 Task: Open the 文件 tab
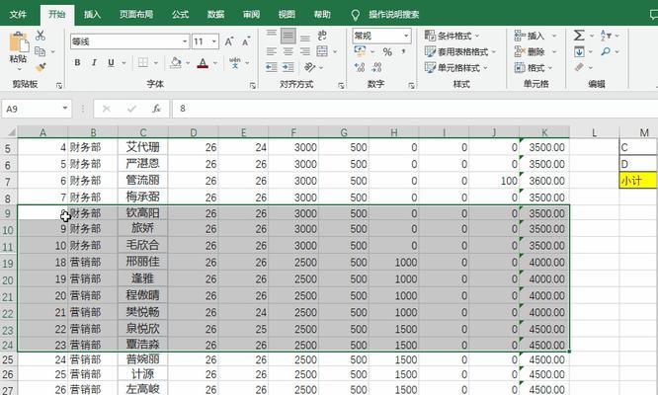[18, 14]
